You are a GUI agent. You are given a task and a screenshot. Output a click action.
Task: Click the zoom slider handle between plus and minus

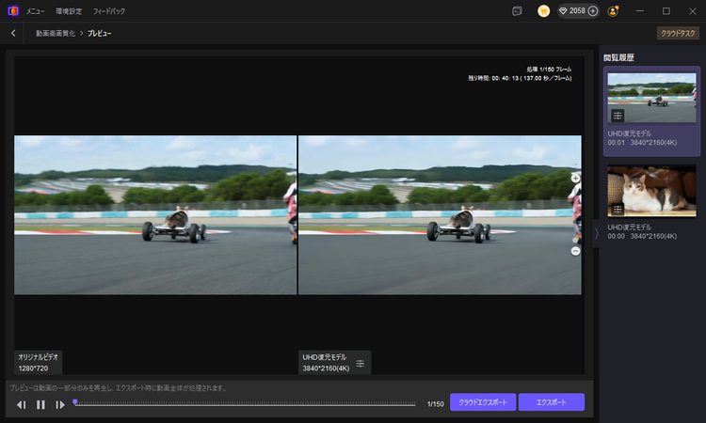[x=575, y=240]
